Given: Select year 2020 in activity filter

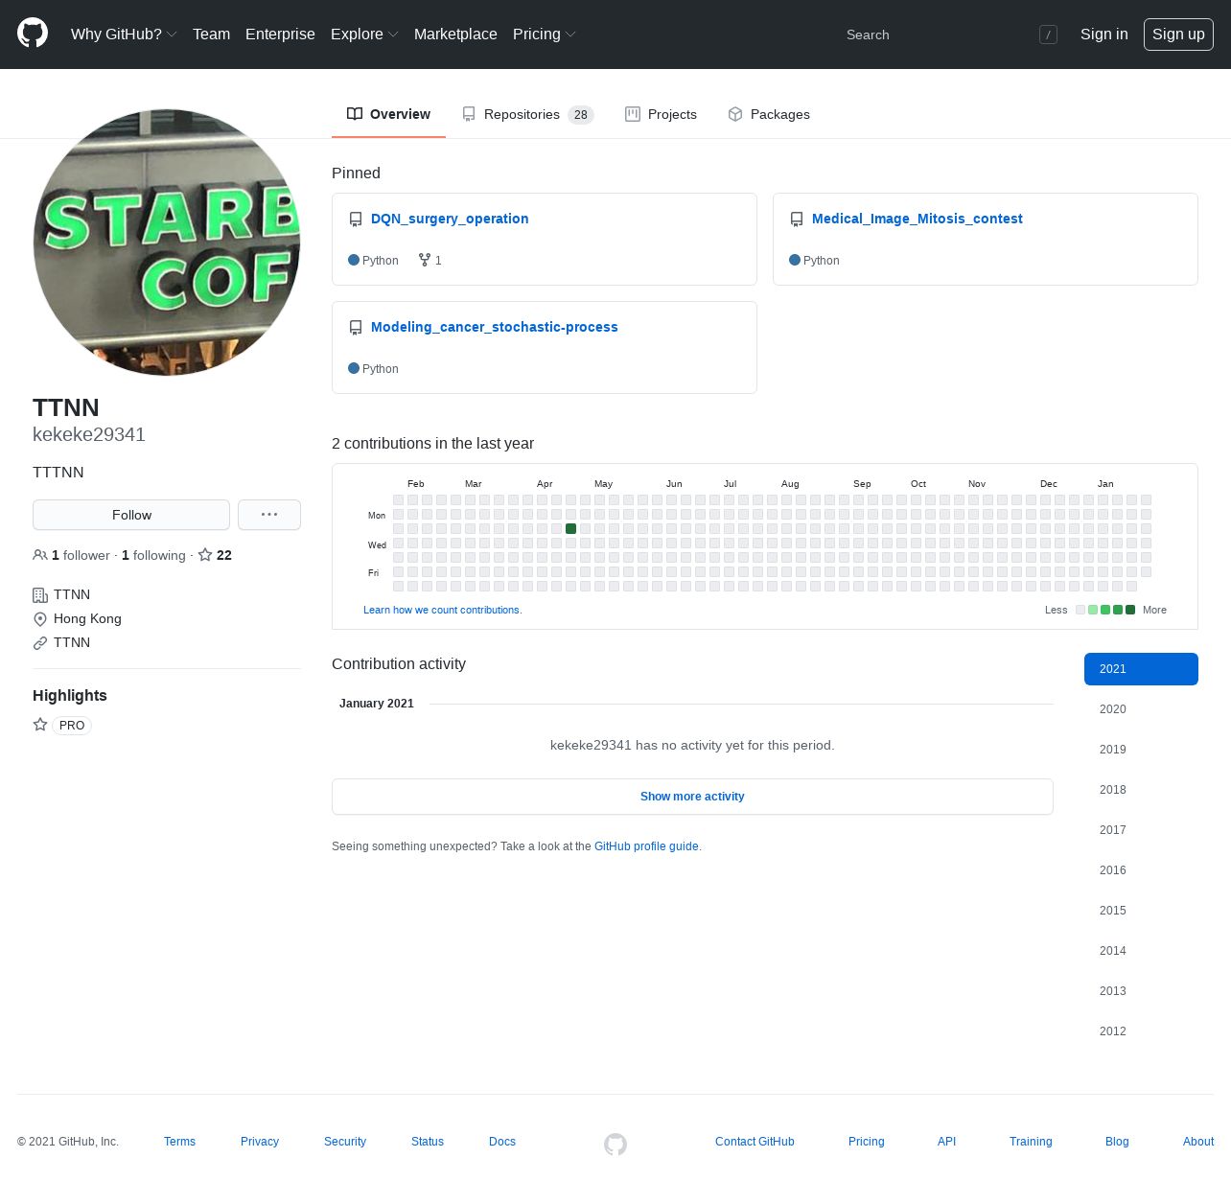Looking at the screenshot, I should [x=1141, y=709].
